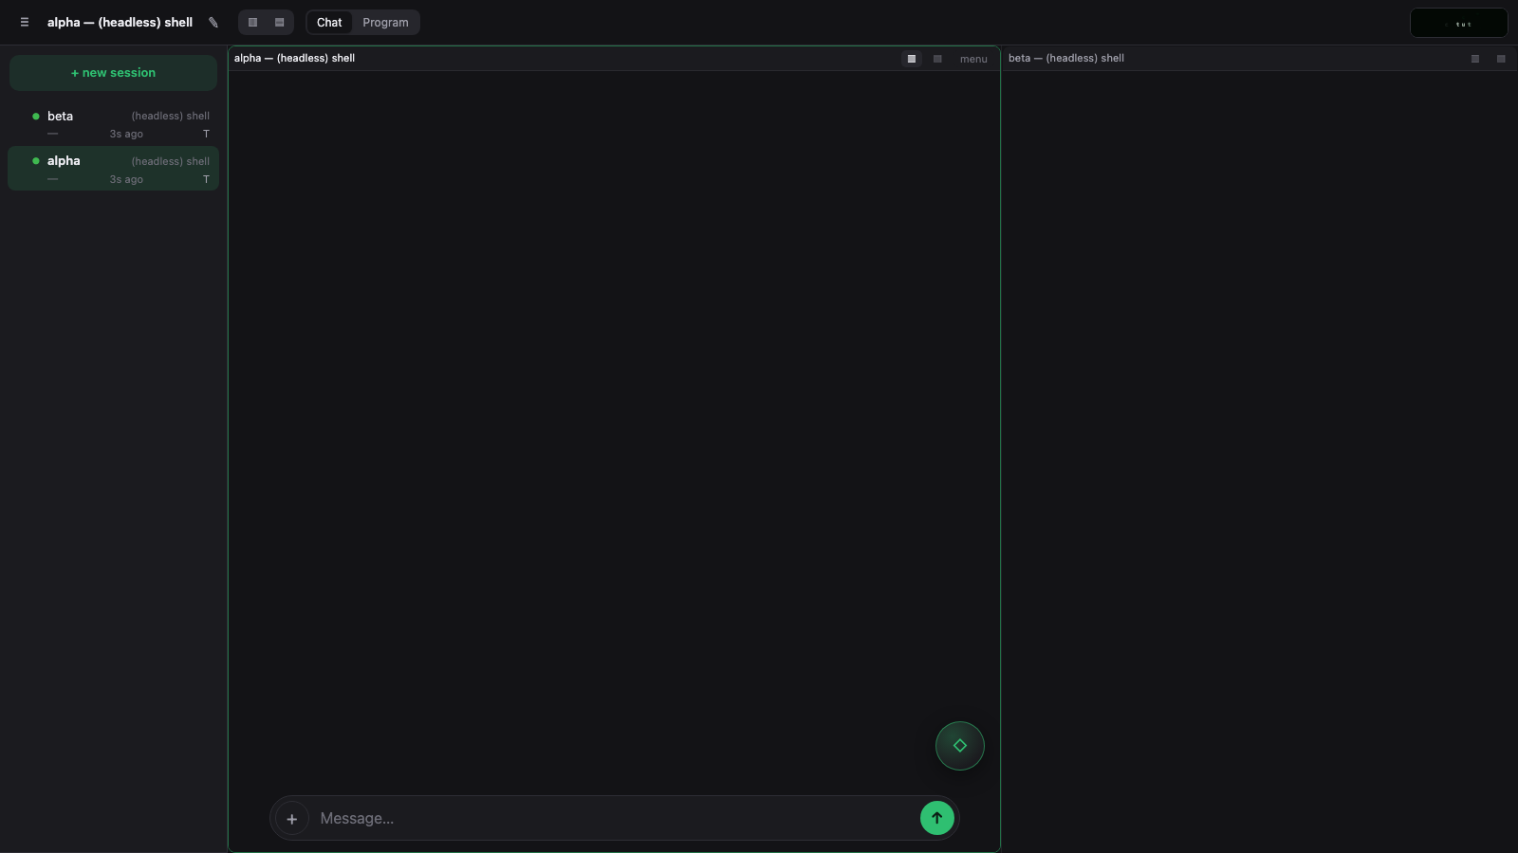Click the last square icon in beta pane header
Screen dimensions: 1518x853
tap(1501, 59)
